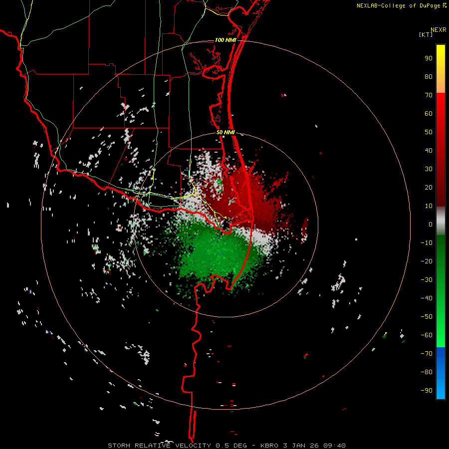Click the 90 value on velocity scale
The height and width of the screenshot is (449, 449).
[x=429, y=58]
